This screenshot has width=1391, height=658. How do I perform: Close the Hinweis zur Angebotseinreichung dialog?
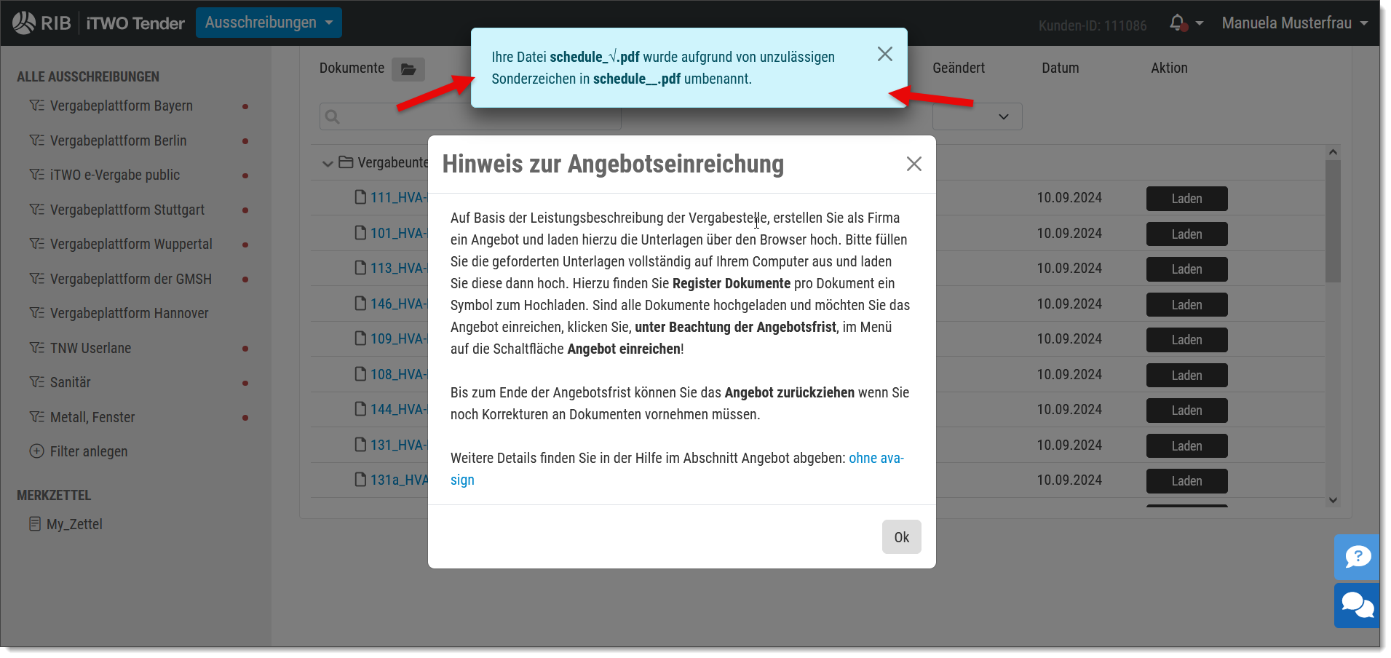914,164
